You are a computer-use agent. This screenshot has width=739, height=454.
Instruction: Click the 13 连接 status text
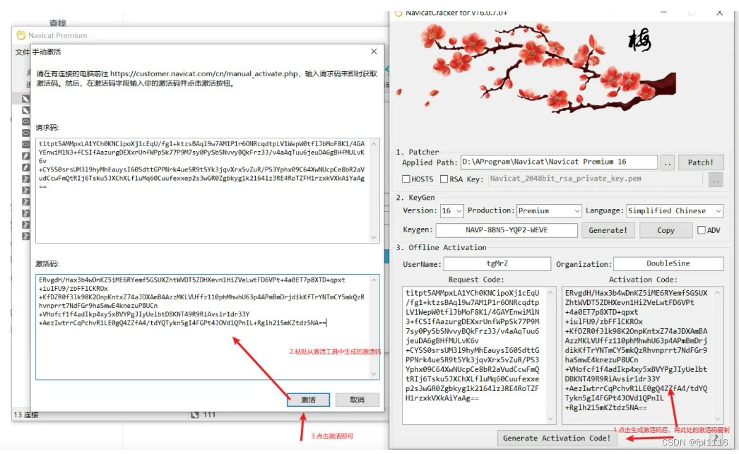click(x=26, y=415)
